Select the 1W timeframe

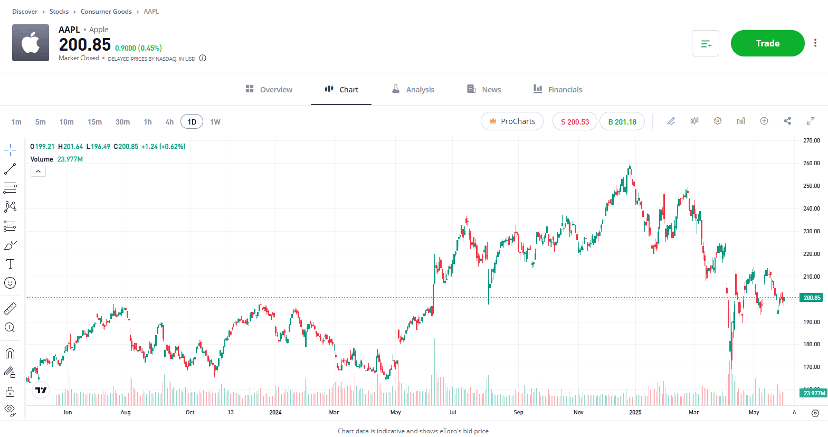click(215, 122)
